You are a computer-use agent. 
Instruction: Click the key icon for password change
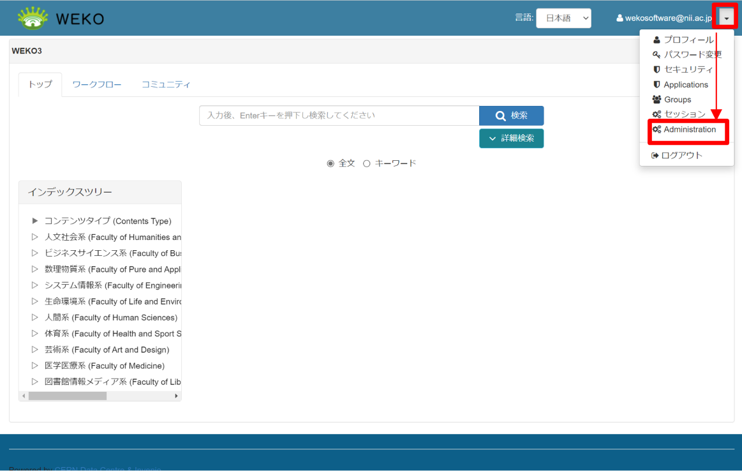657,55
